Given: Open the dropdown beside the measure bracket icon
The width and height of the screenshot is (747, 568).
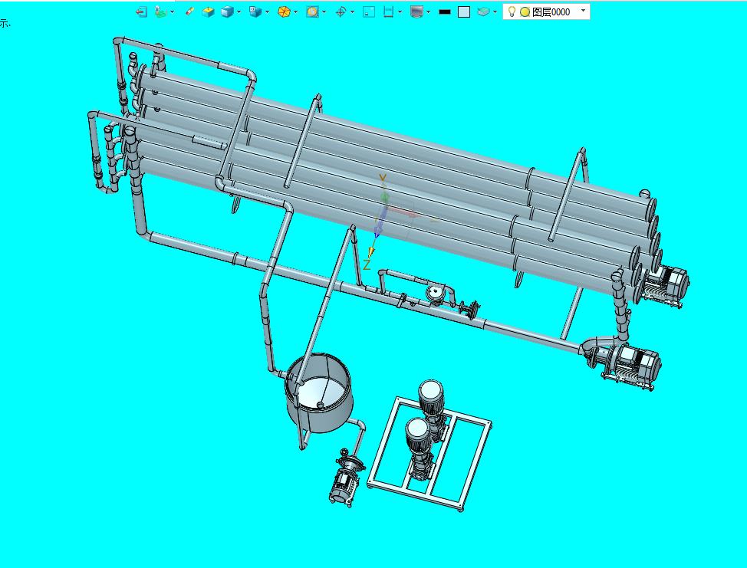Looking at the screenshot, I should click(x=400, y=12).
